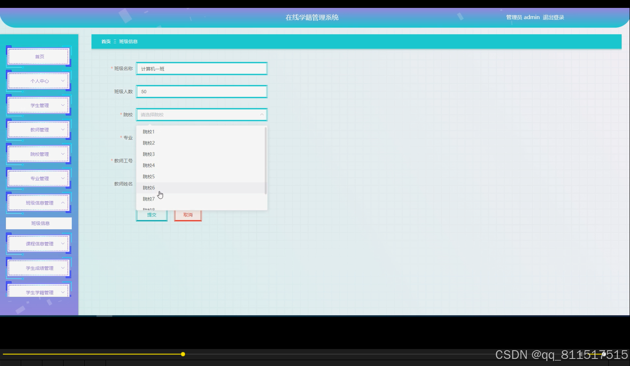Click the 取消 cancel button

(x=188, y=215)
